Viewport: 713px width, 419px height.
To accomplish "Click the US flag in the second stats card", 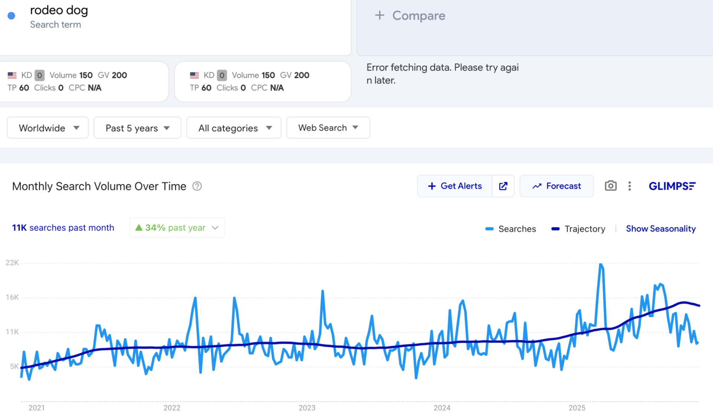I will [194, 75].
